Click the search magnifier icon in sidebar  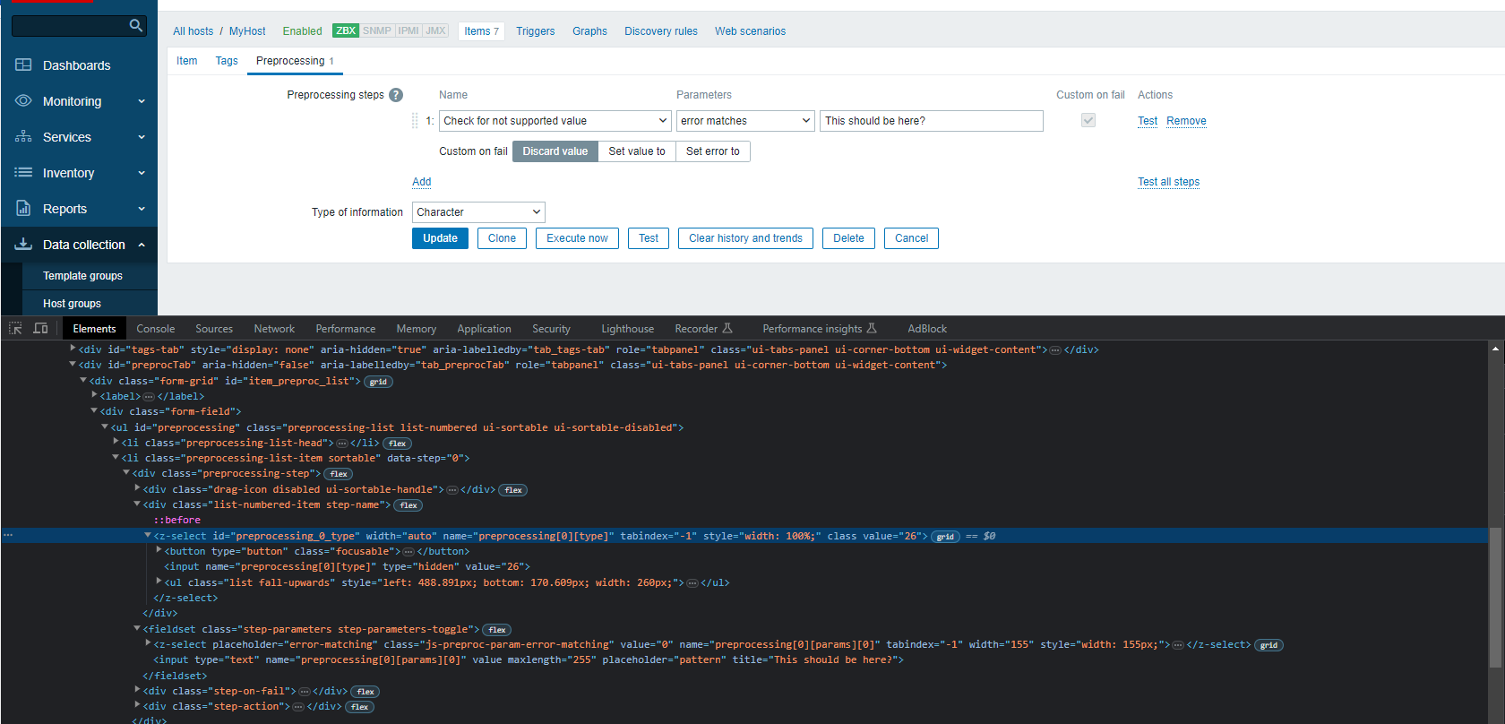[135, 25]
